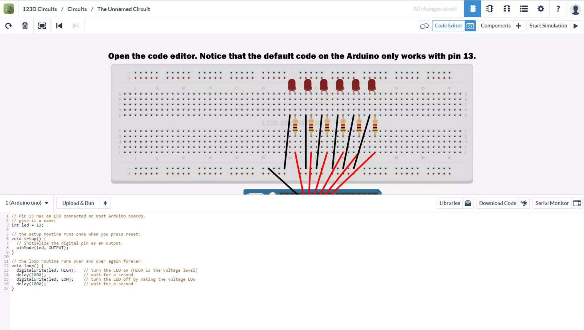Open the bill of materials list icon

[524, 9]
